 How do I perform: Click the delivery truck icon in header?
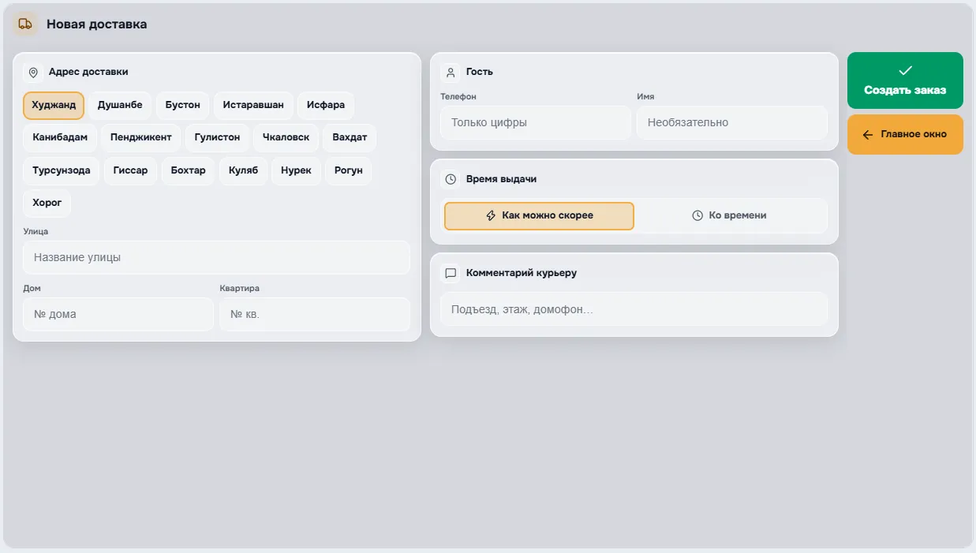pos(25,24)
